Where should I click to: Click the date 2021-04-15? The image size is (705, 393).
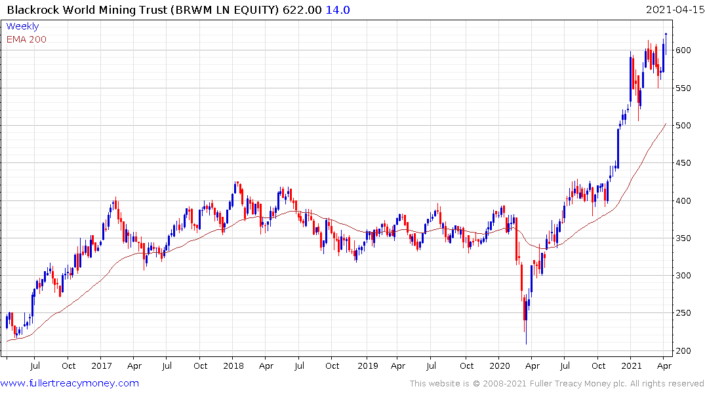(675, 10)
